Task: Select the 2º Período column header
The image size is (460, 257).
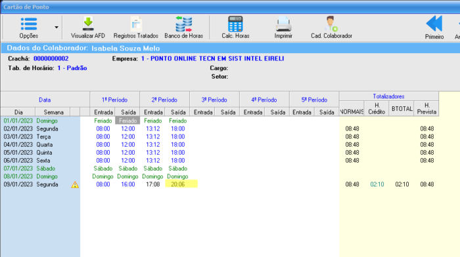Action: (x=164, y=100)
